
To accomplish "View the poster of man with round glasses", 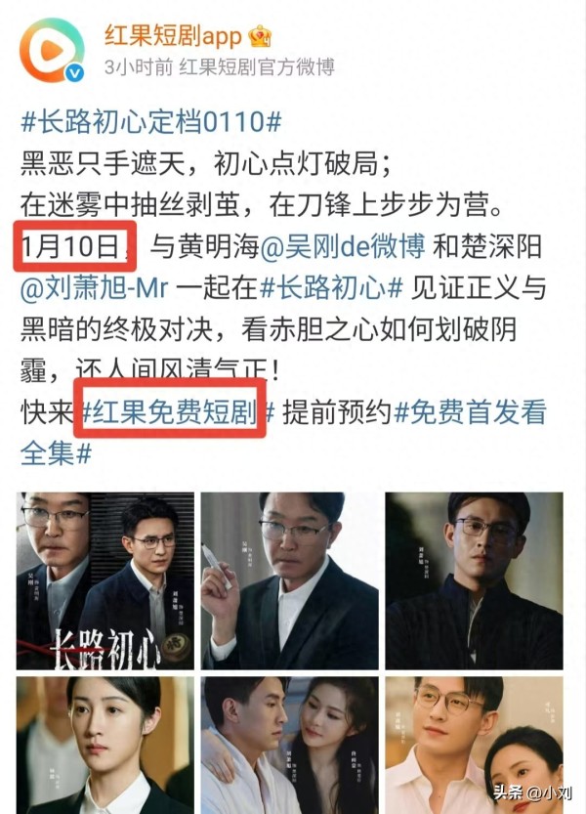I will pos(474,745).
